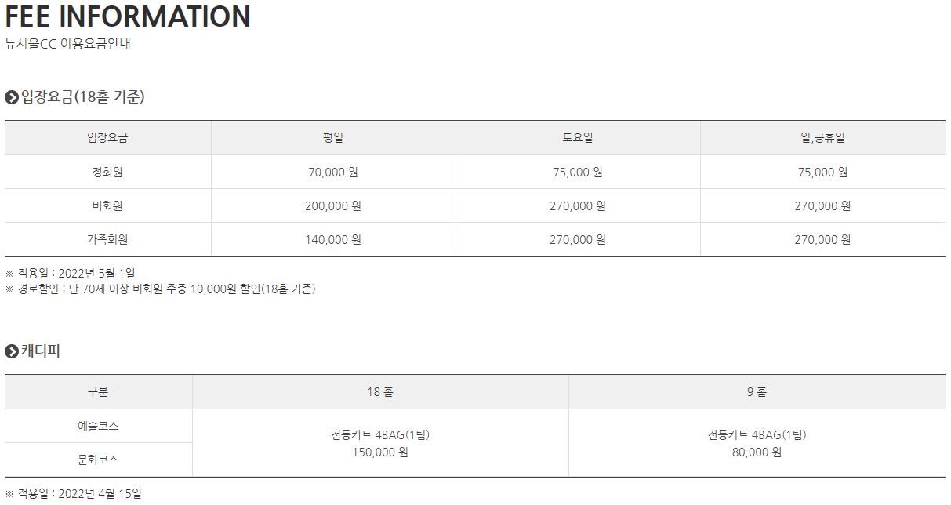
Task: Click the arrow icon beside 캐디피 heading
Action: tap(11, 351)
